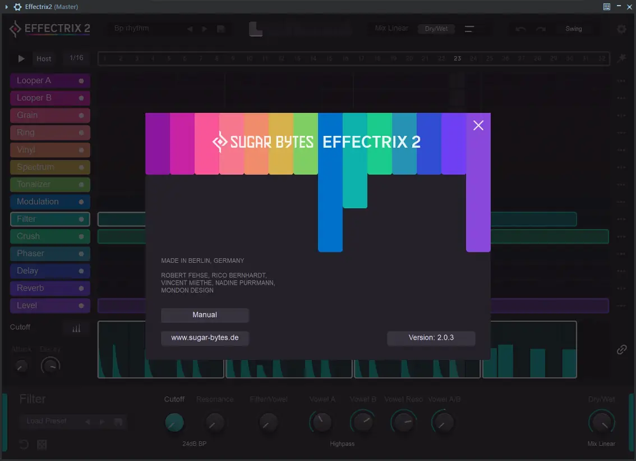Select the fourth modulation pattern block

pyautogui.click(x=530, y=349)
